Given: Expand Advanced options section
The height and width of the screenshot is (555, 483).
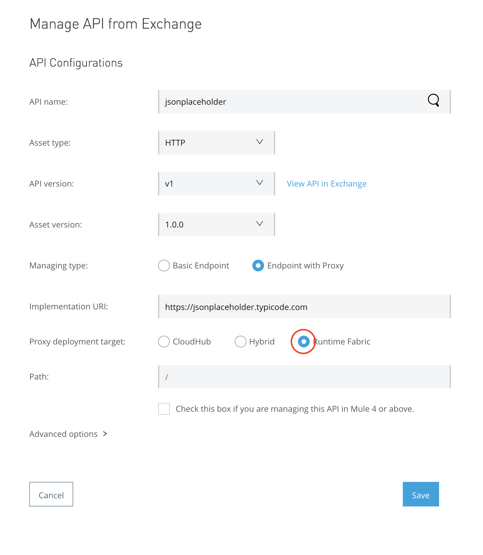Looking at the screenshot, I should 68,434.
